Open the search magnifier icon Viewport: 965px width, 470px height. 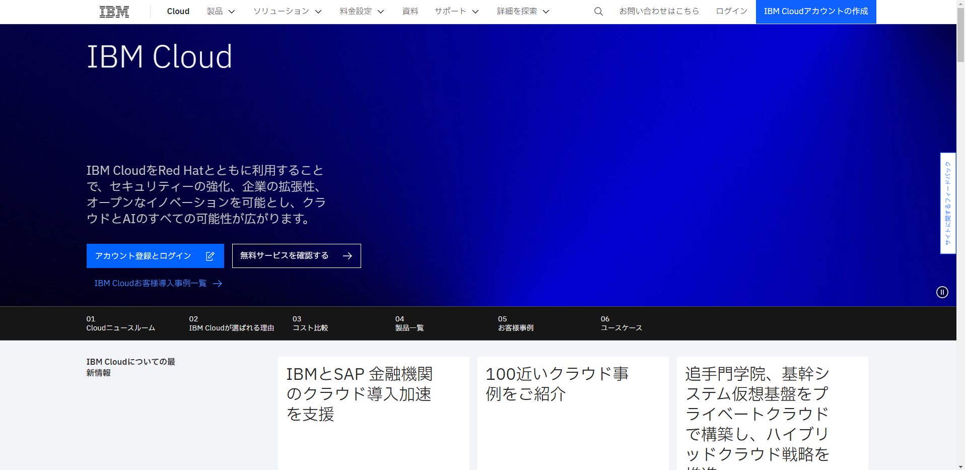coord(598,12)
